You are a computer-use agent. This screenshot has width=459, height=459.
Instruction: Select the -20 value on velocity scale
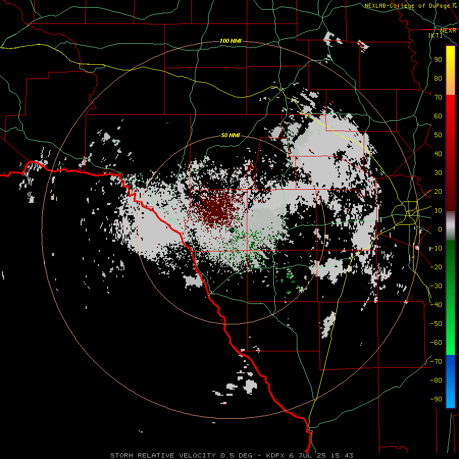[436, 267]
